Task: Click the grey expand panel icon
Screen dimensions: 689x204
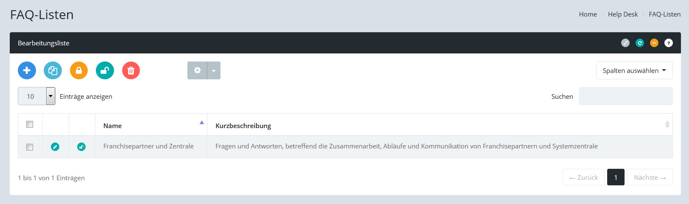Action: (625, 43)
